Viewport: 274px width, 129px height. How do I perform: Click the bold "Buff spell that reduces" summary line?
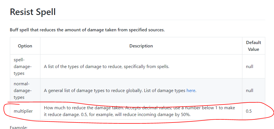coord(87,30)
